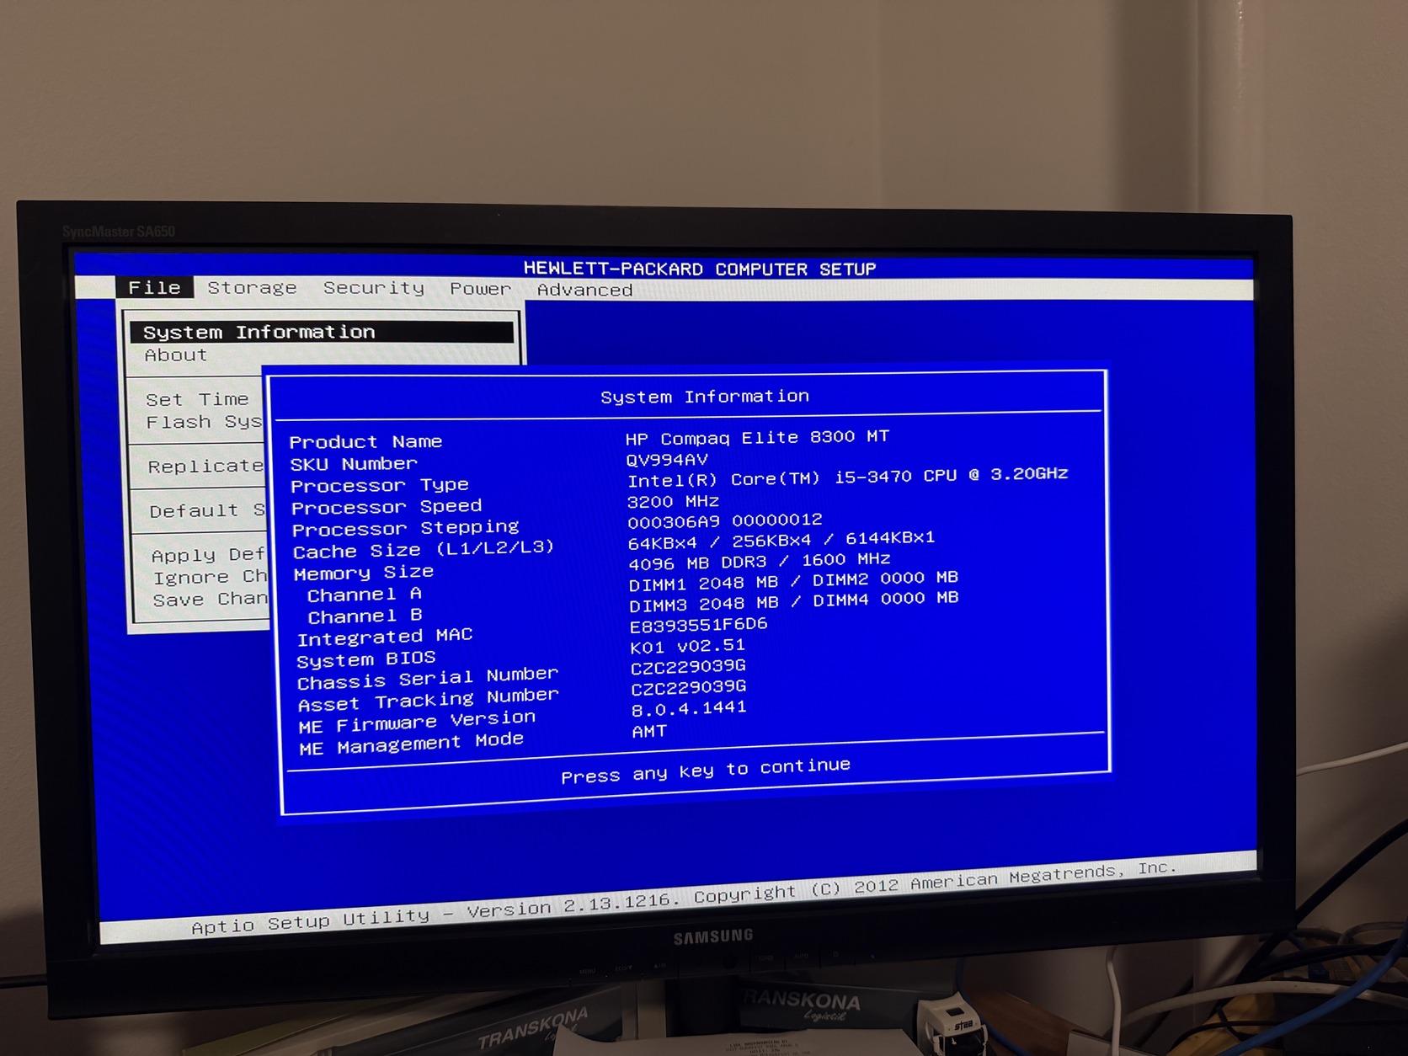1408x1056 pixels.
Task: Click the BIOS version K01 v02.51
Action: [688, 647]
